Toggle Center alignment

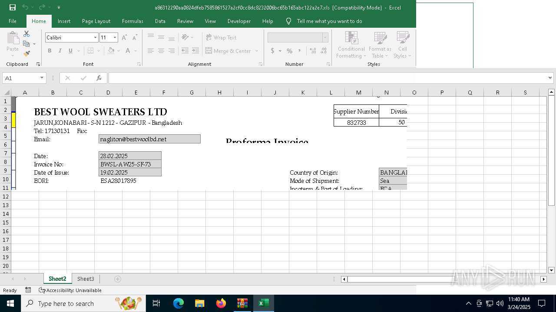click(x=161, y=51)
